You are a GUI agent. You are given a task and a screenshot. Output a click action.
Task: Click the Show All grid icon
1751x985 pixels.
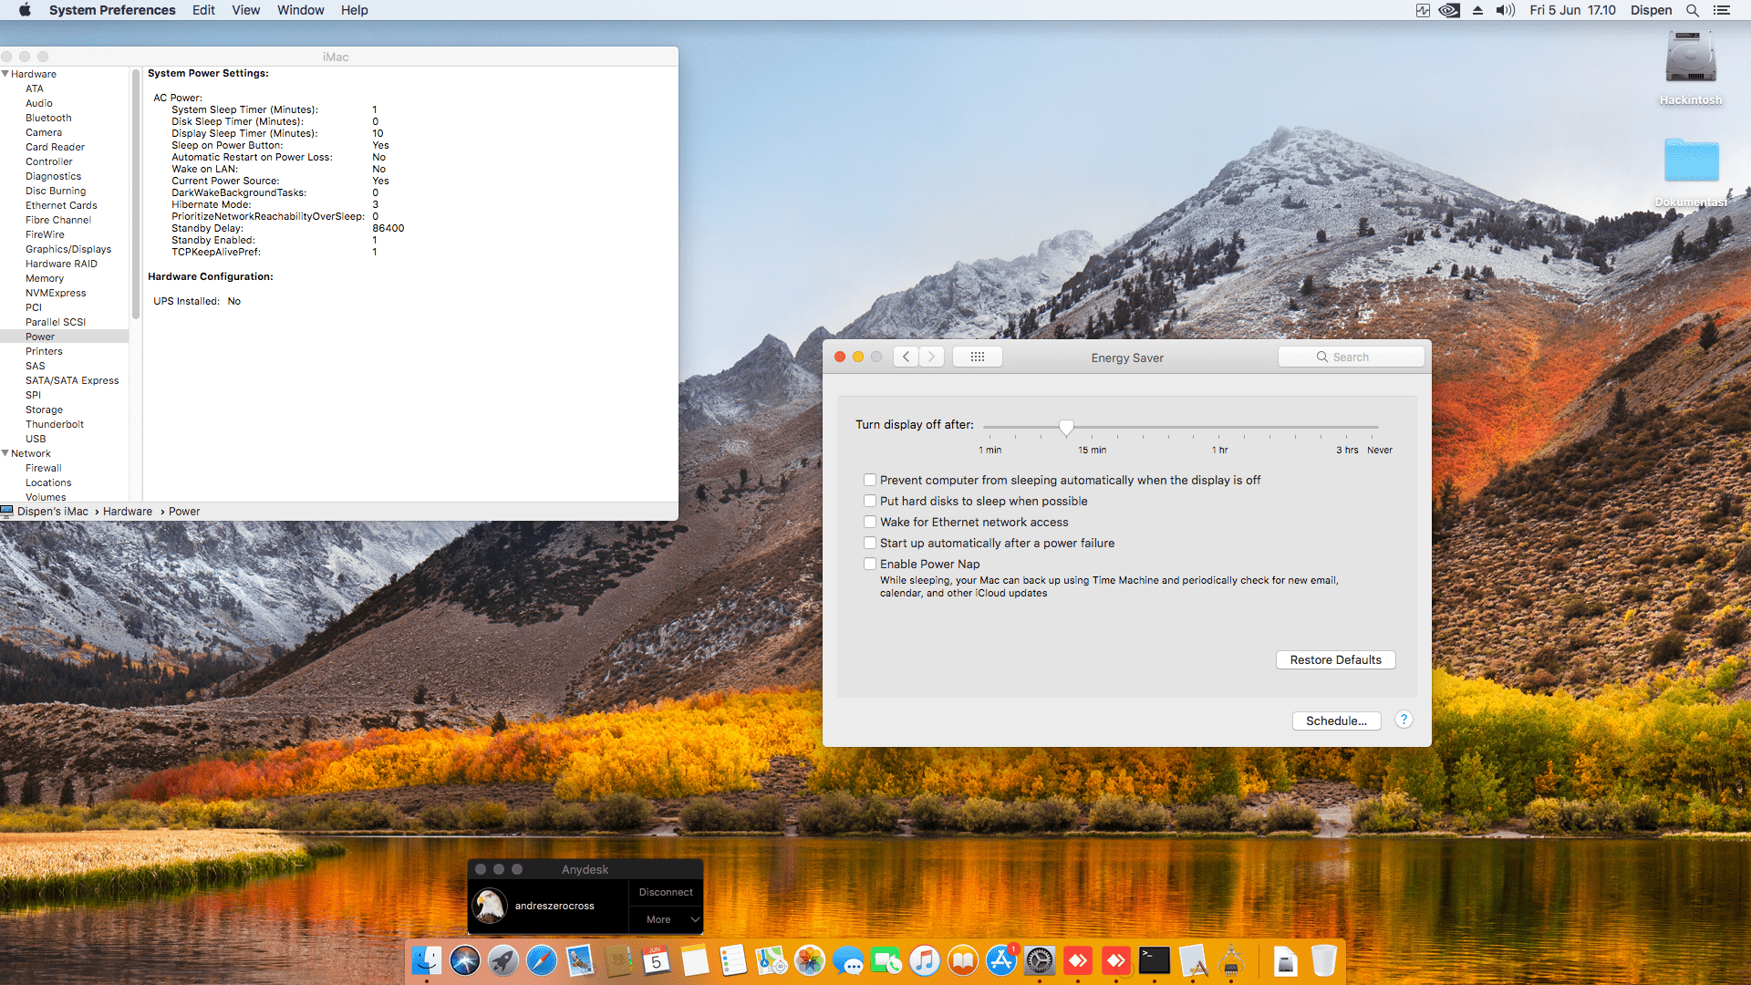coord(977,357)
